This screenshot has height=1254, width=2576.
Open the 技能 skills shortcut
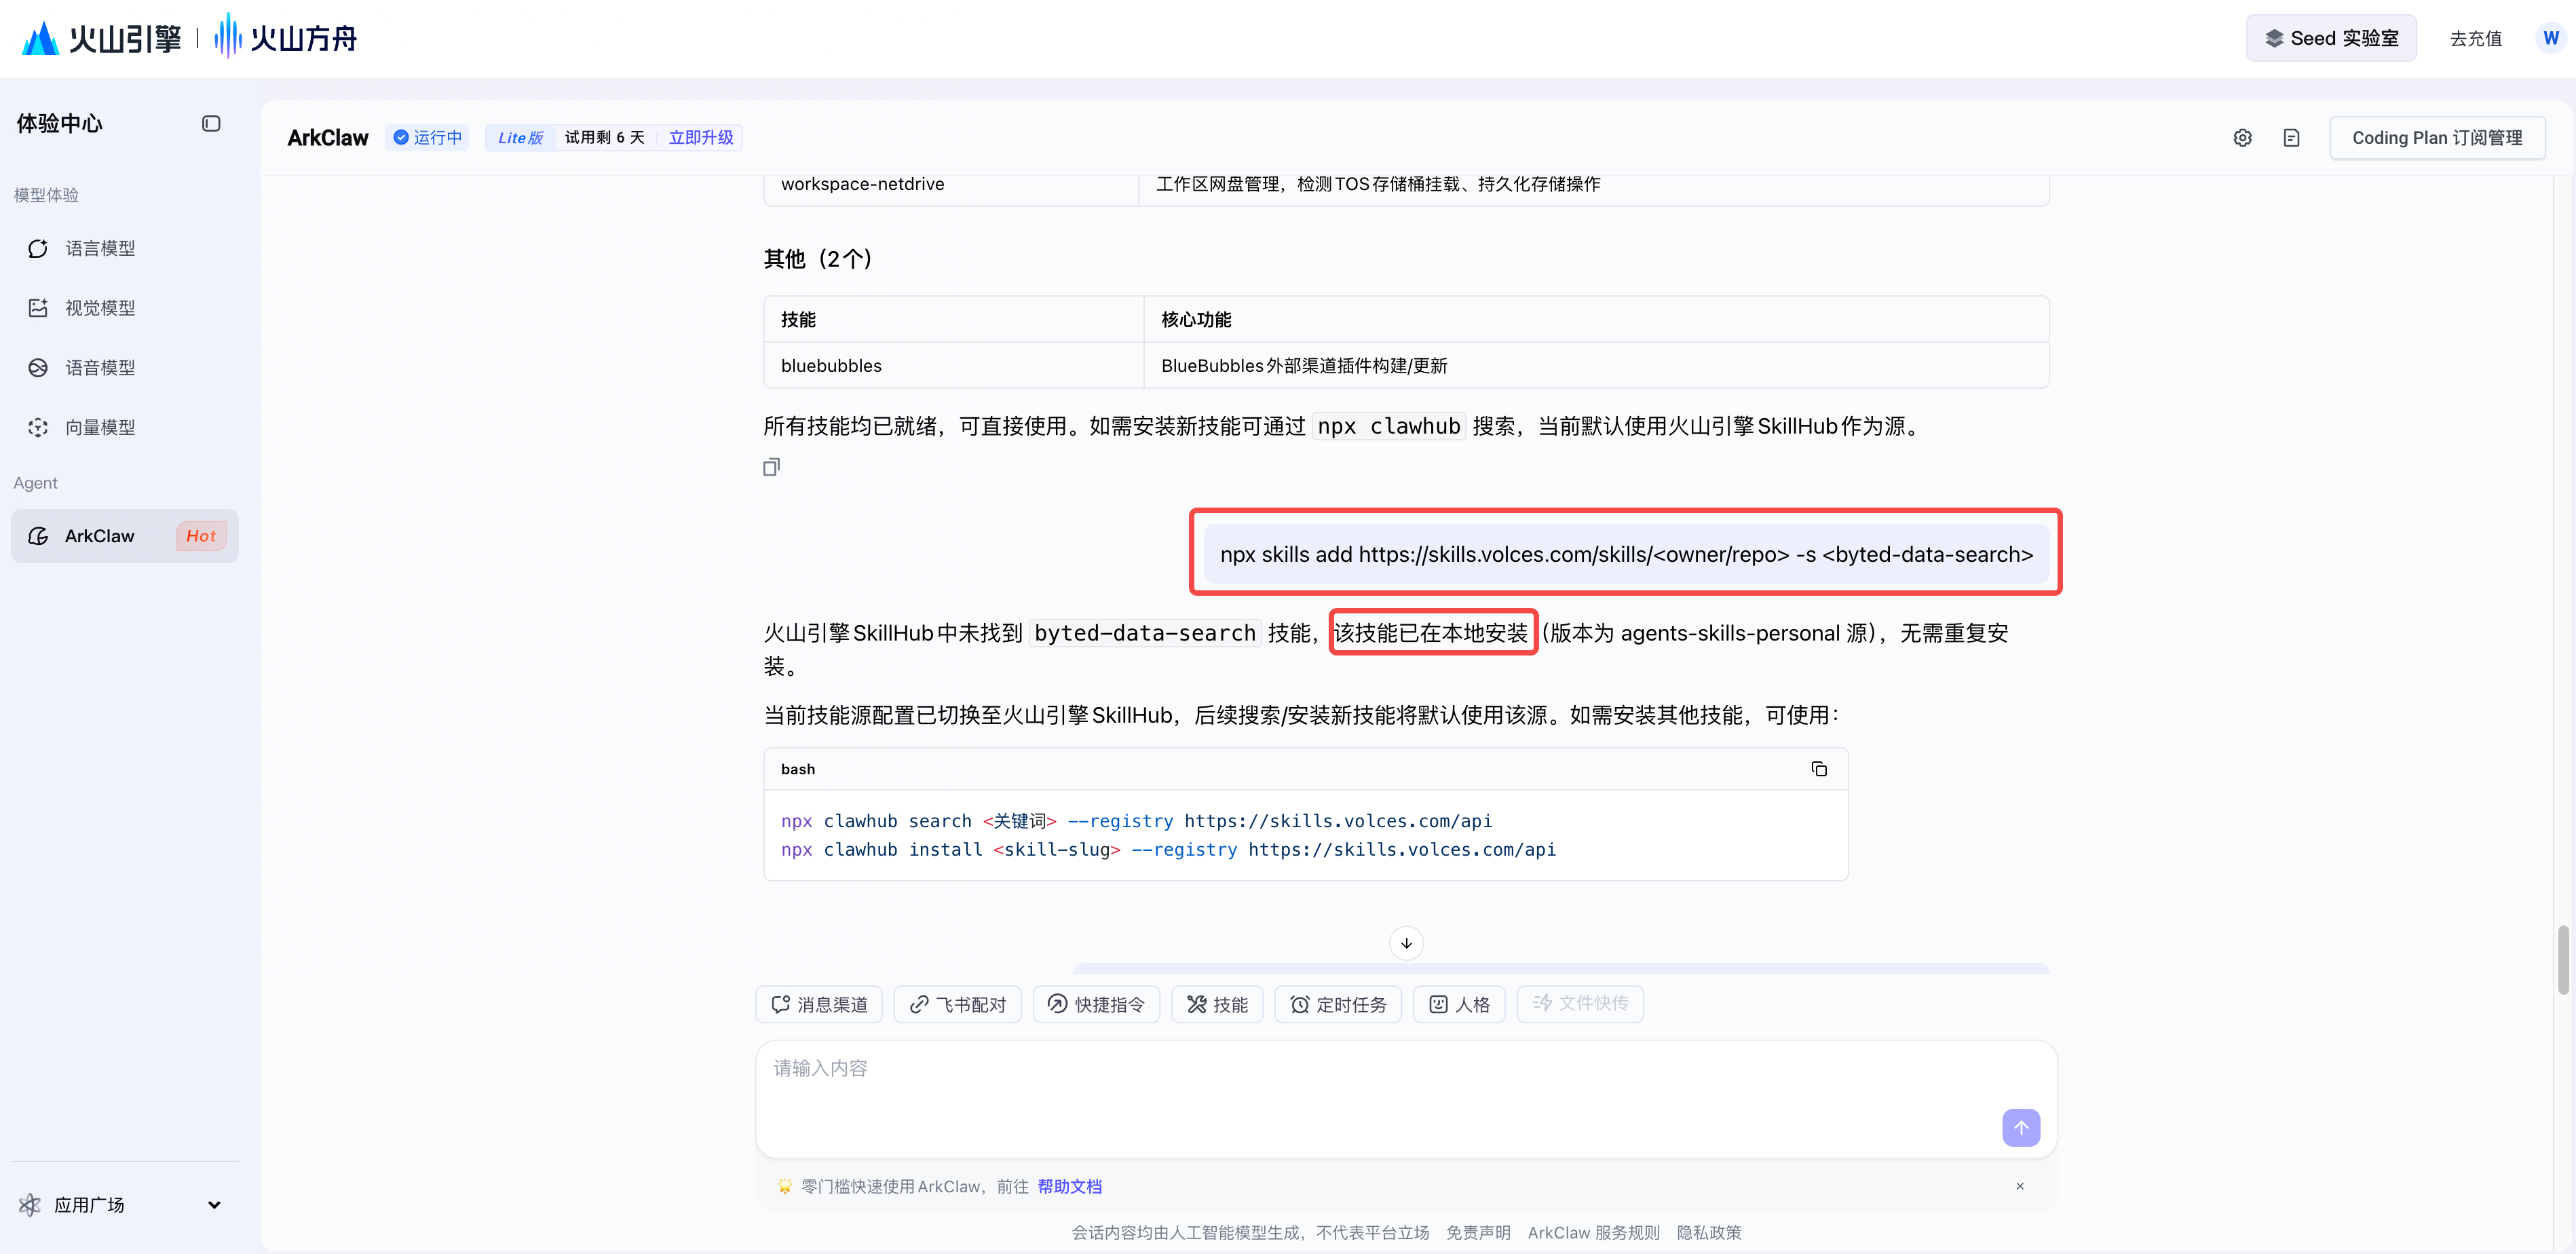pyautogui.click(x=1217, y=1004)
